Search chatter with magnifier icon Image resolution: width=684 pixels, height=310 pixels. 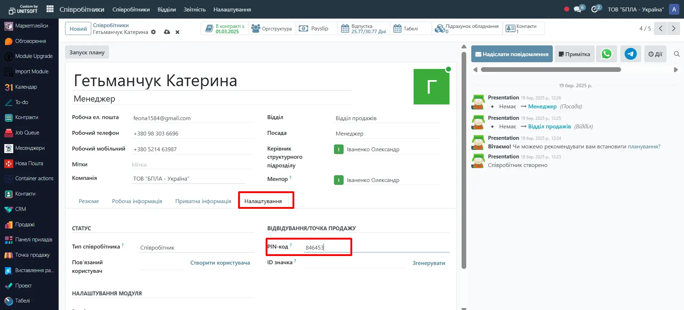pyautogui.click(x=676, y=54)
